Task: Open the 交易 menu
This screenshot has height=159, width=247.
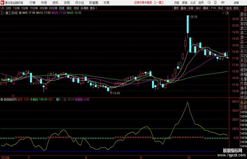Action: pos(106,3)
